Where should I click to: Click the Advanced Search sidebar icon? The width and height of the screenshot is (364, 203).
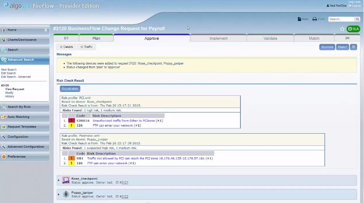(x=4, y=59)
